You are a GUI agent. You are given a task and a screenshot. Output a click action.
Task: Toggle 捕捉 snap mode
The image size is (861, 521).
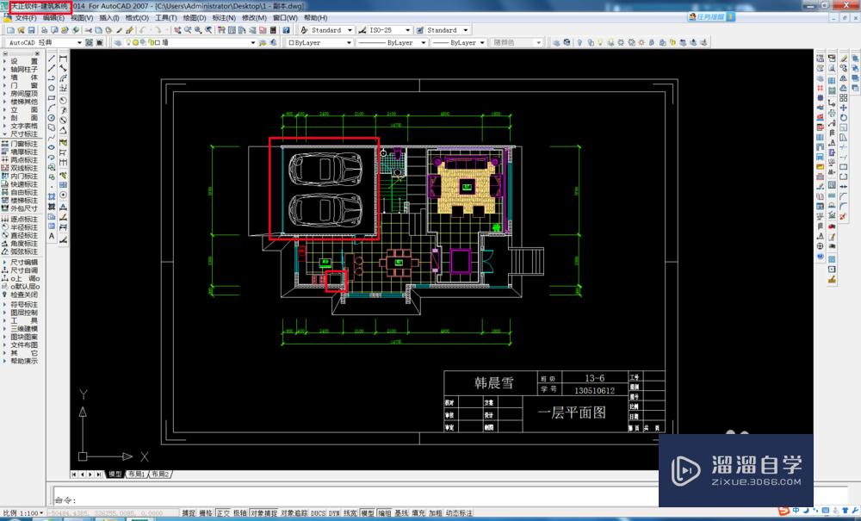point(189,512)
